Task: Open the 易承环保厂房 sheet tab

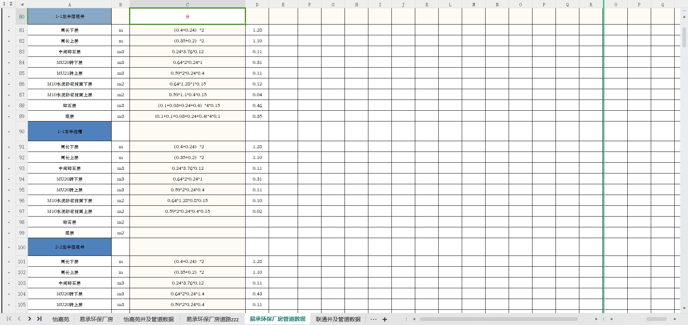Action: 96,319
